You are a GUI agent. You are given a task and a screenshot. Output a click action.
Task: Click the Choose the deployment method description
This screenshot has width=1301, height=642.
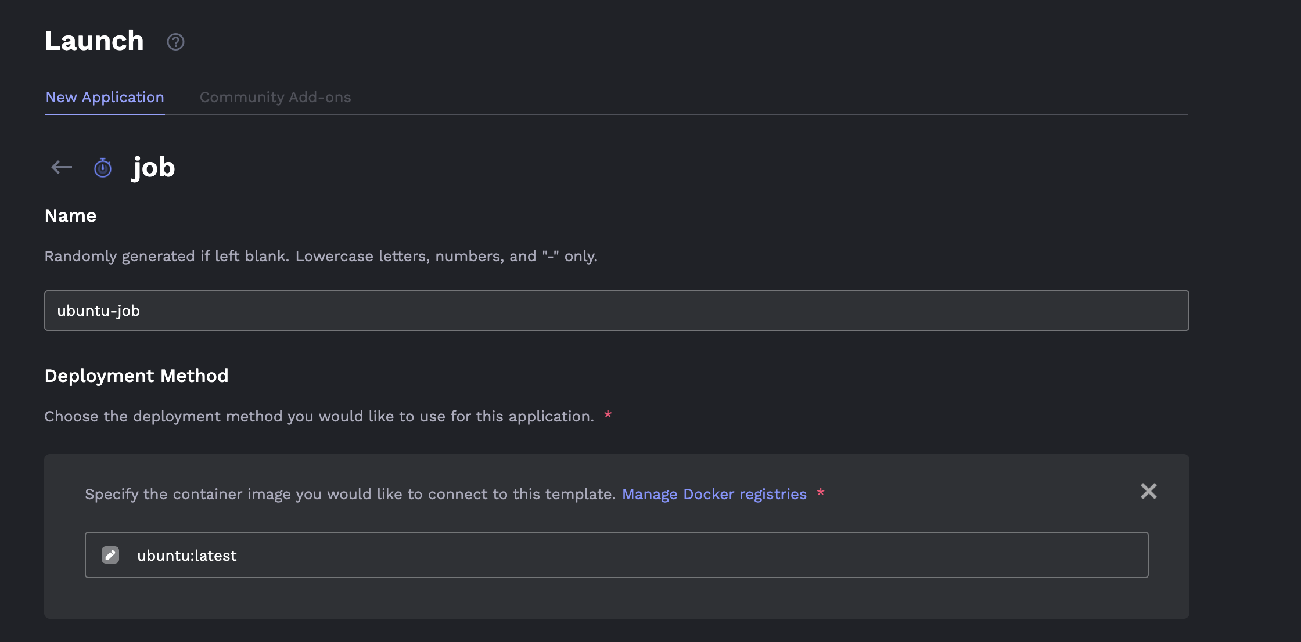[319, 416]
